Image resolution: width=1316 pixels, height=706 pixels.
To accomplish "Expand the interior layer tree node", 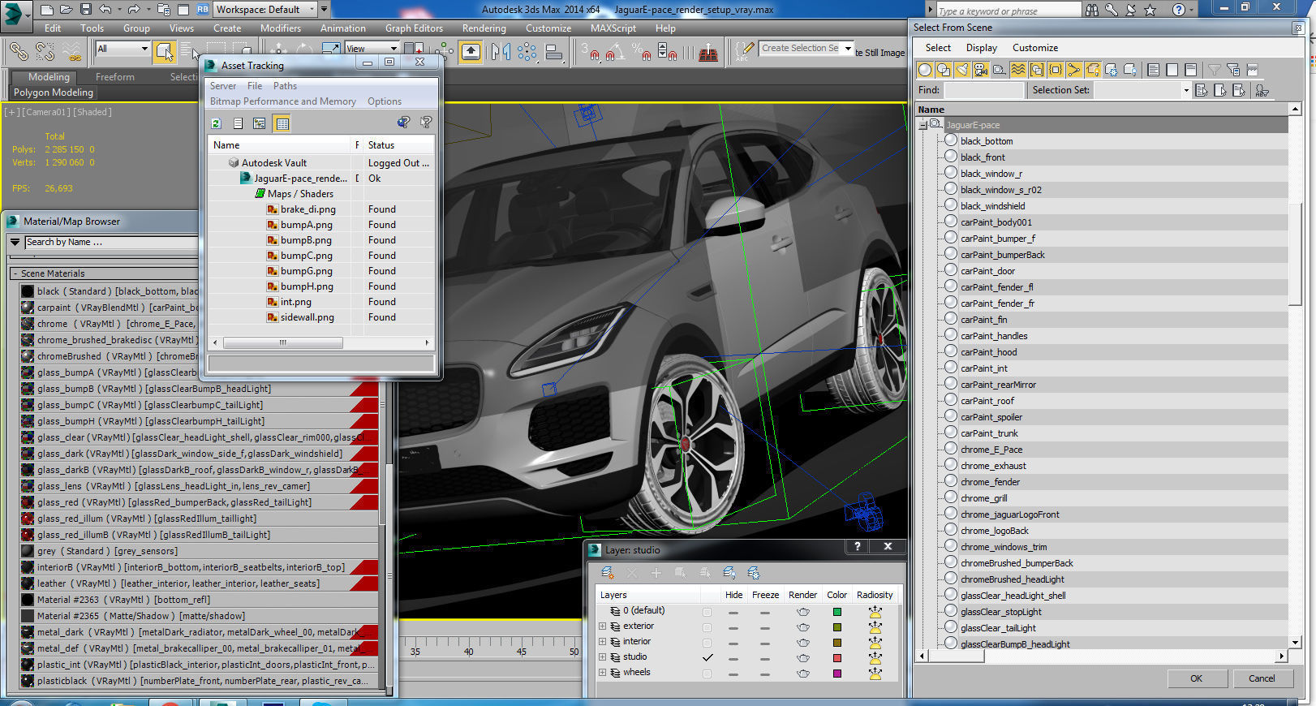I will click(602, 642).
